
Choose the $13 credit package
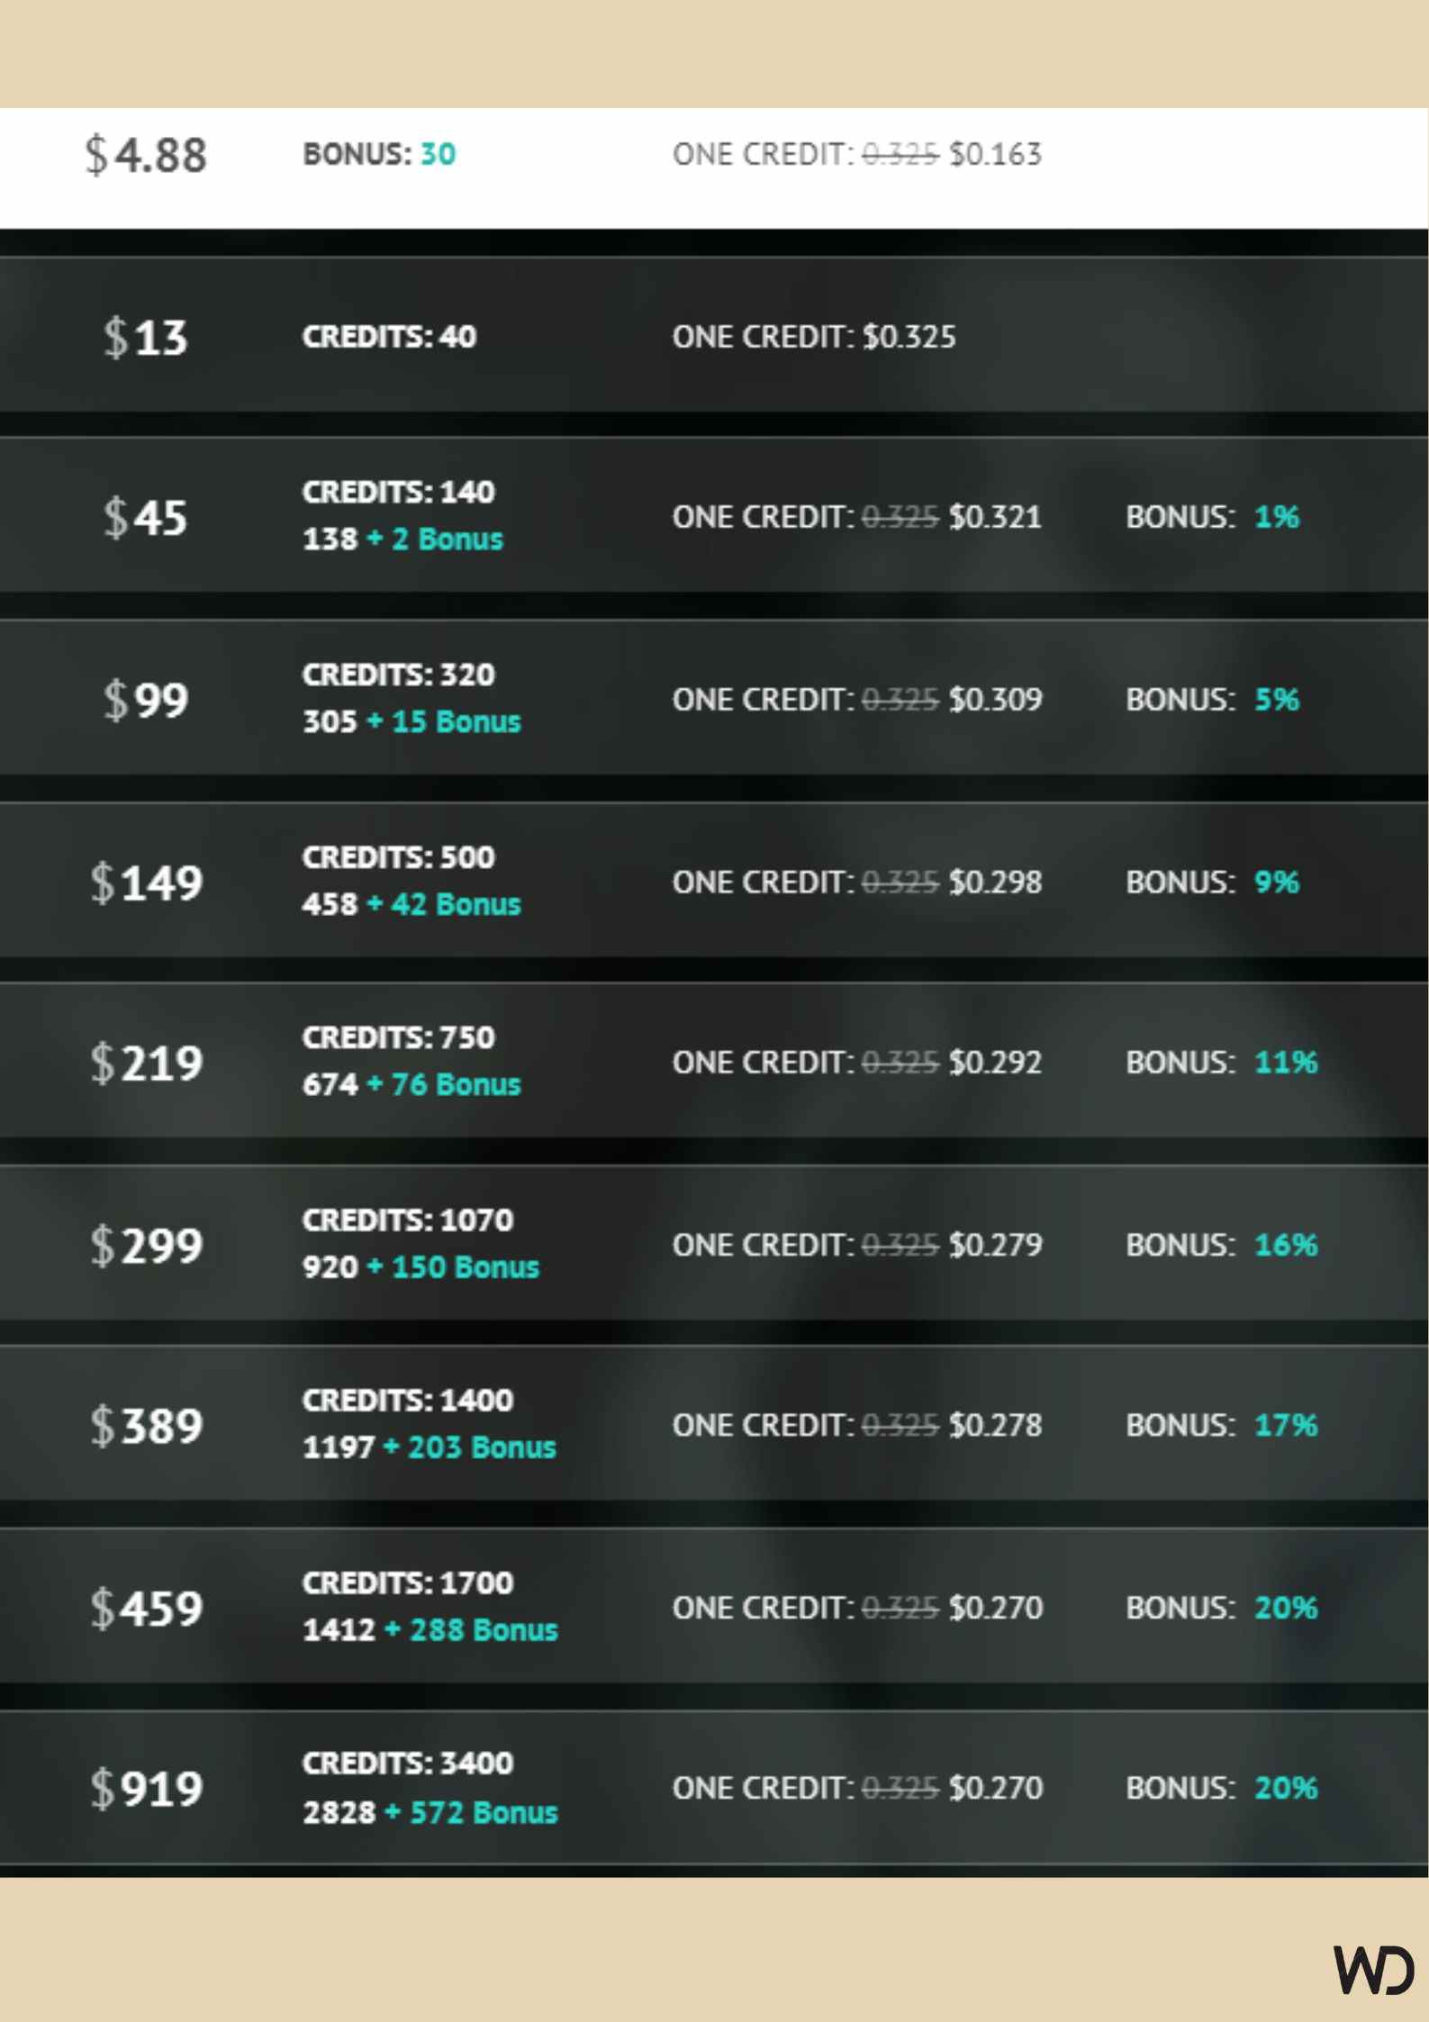point(714,335)
